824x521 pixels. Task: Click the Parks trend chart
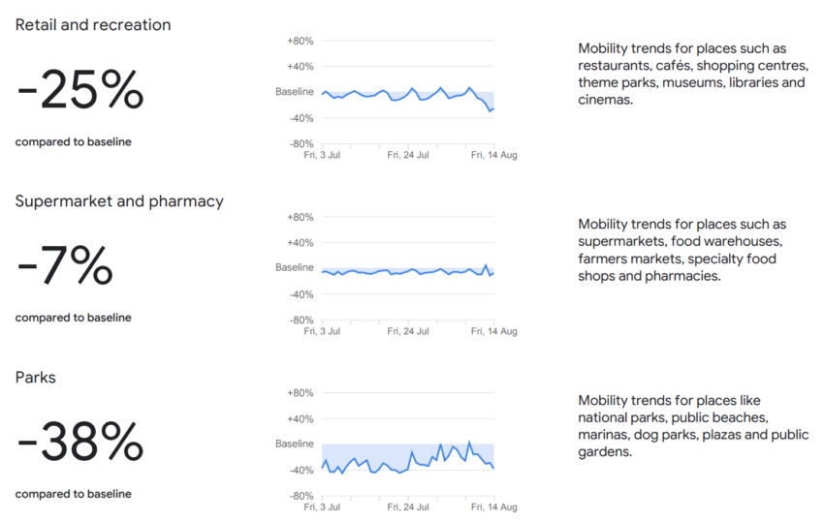[407, 445]
